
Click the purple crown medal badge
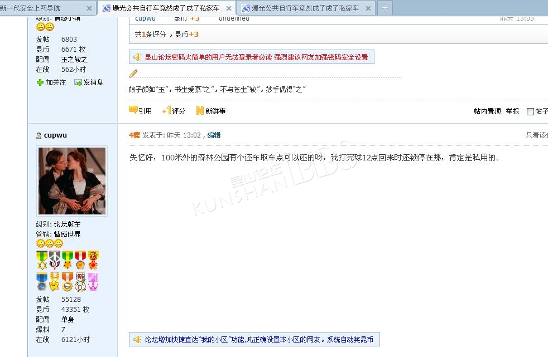click(x=93, y=281)
